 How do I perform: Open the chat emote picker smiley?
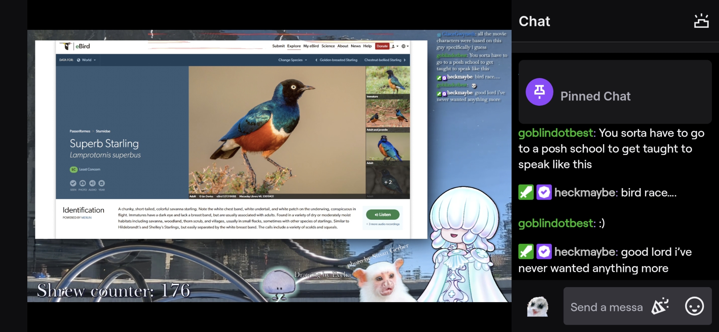point(694,306)
